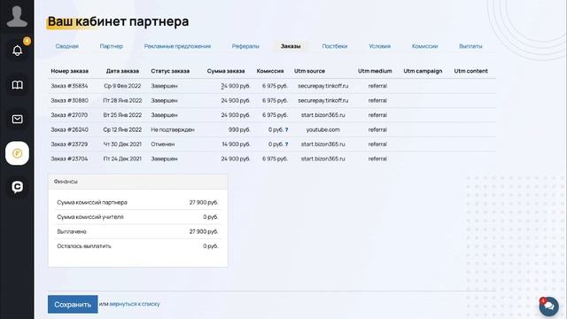Click the date Пт 28 Янв 2022
This screenshot has width=567, height=319.
[122, 100]
